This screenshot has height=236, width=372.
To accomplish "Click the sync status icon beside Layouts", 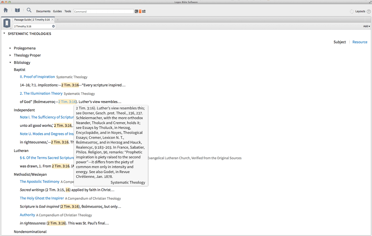I will click(352, 11).
